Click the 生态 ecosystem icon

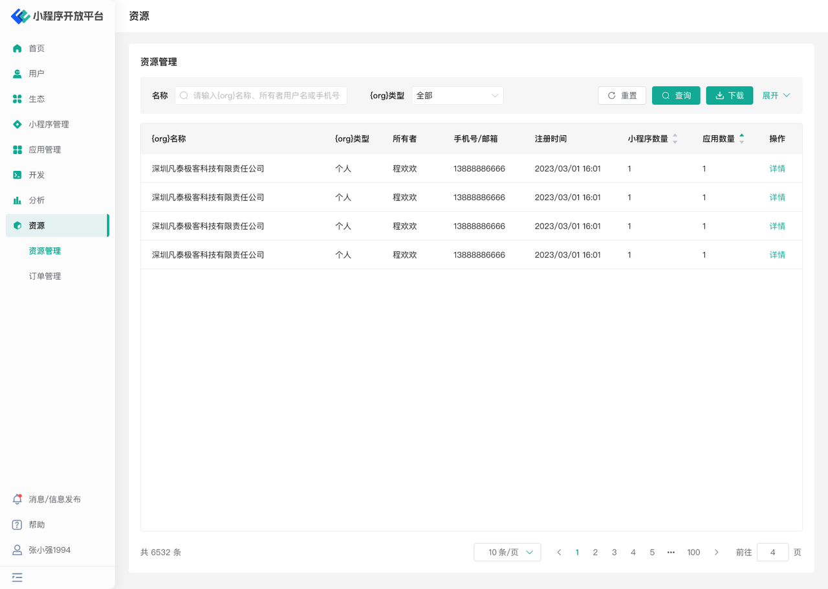pyautogui.click(x=17, y=99)
